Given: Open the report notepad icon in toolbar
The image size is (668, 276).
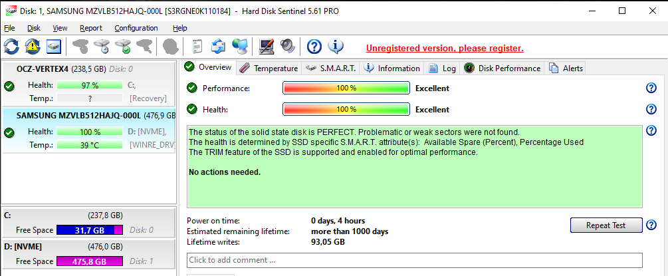Looking at the screenshot, I should coord(197,46).
